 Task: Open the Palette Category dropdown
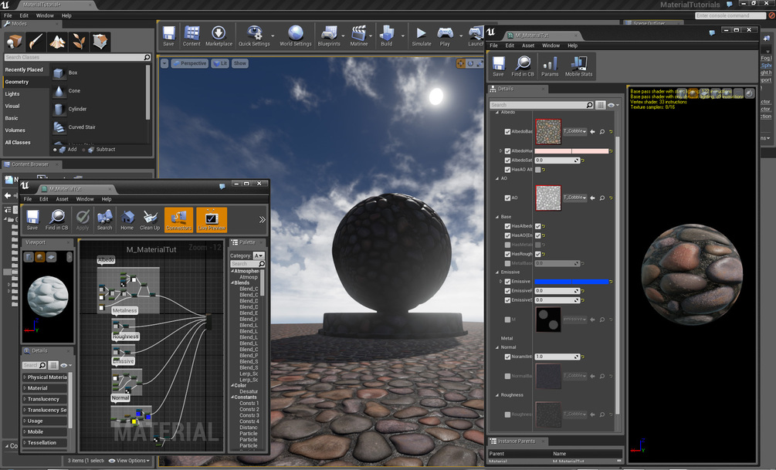pos(259,255)
